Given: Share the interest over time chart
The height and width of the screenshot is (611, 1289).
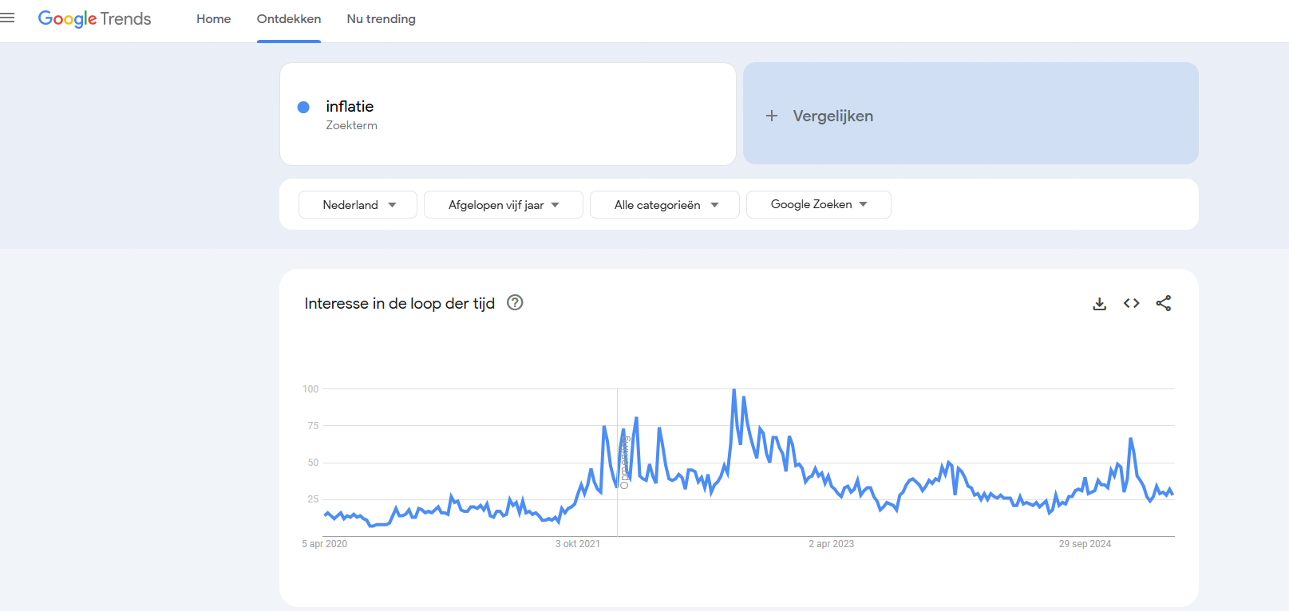Looking at the screenshot, I should click(x=1164, y=303).
